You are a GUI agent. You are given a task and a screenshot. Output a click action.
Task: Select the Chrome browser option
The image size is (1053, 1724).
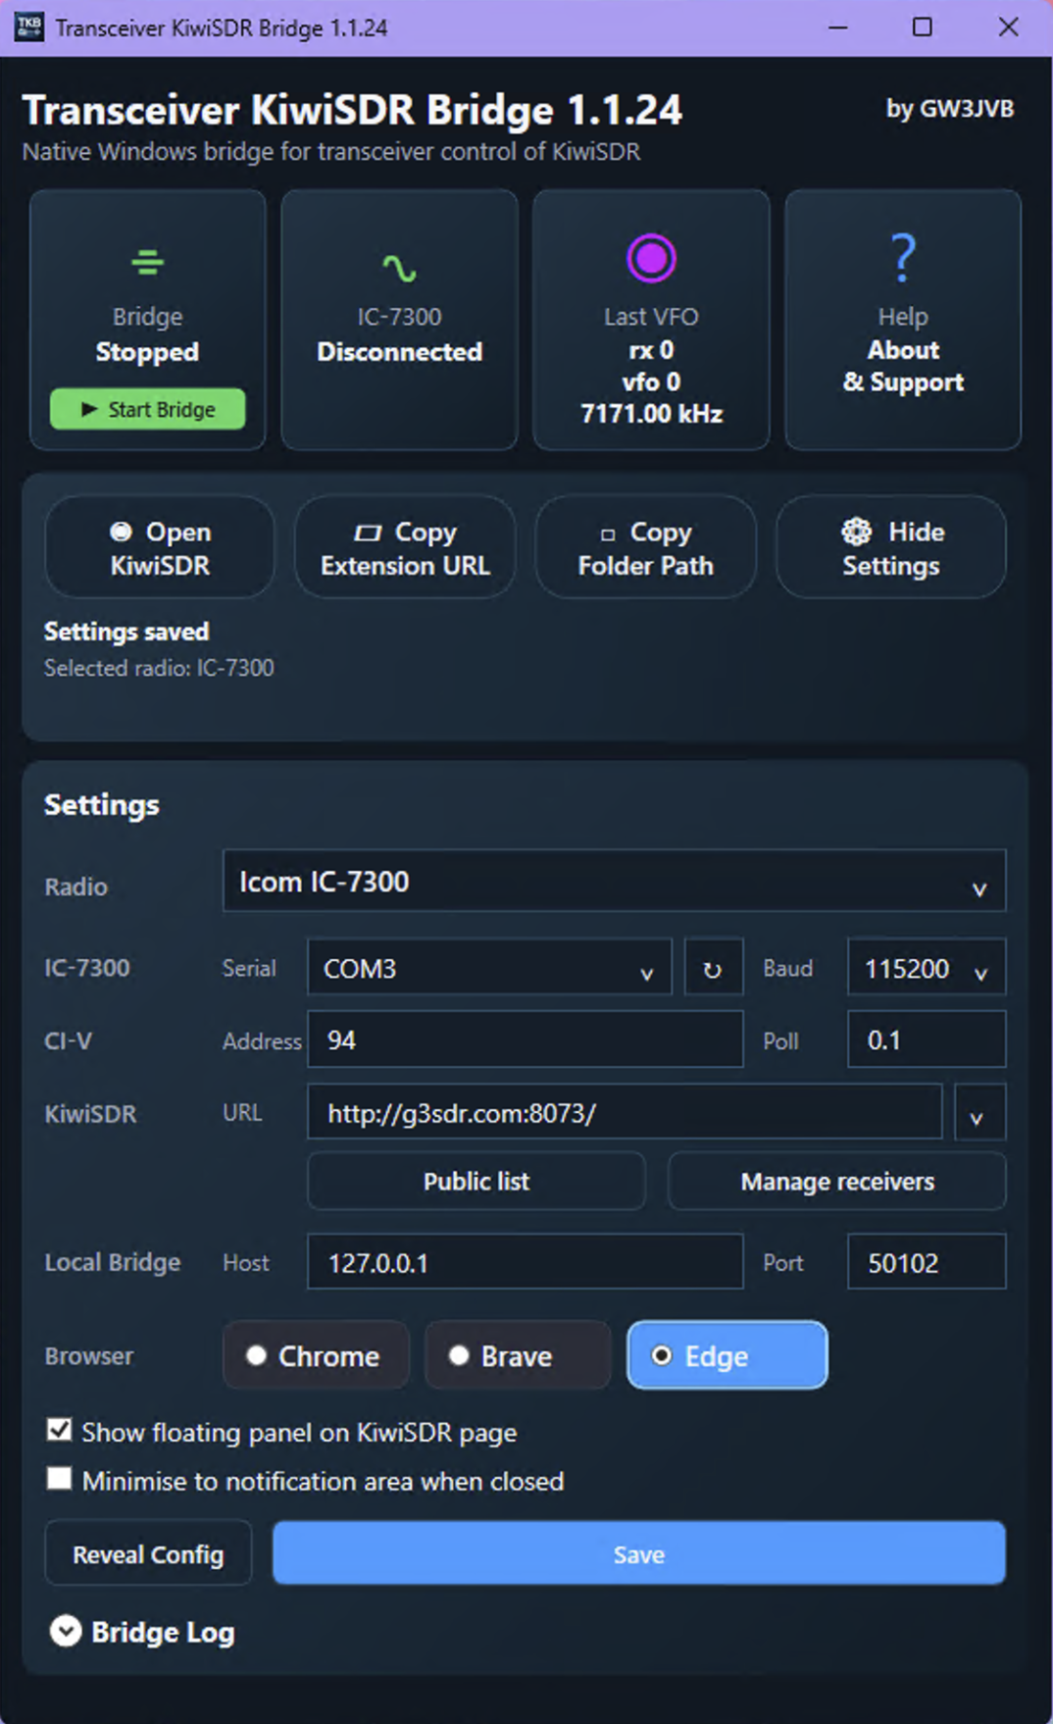(316, 1355)
